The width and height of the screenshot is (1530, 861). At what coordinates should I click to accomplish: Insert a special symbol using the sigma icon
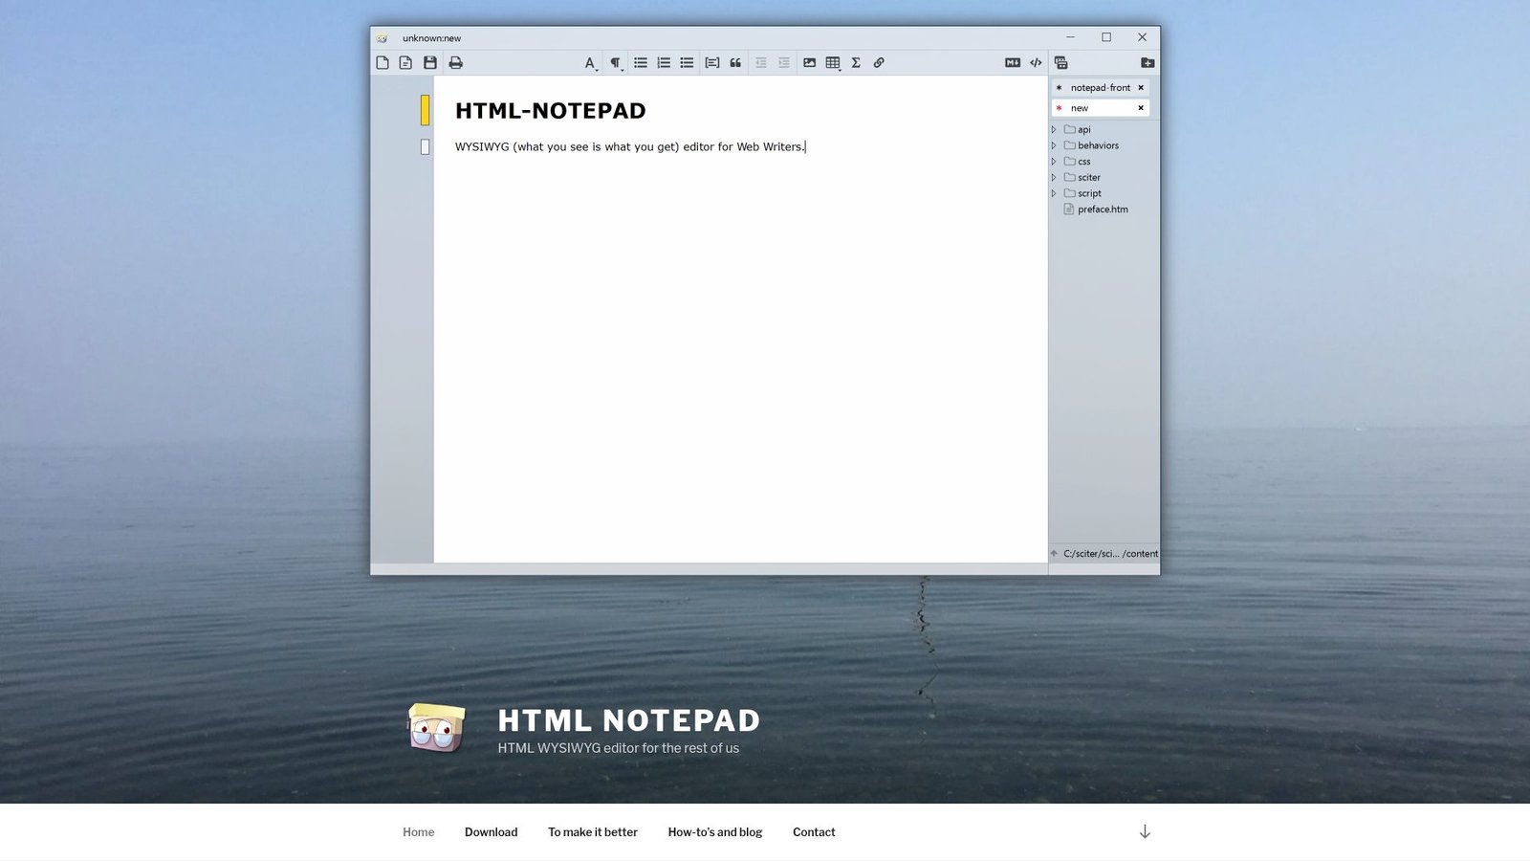point(854,62)
